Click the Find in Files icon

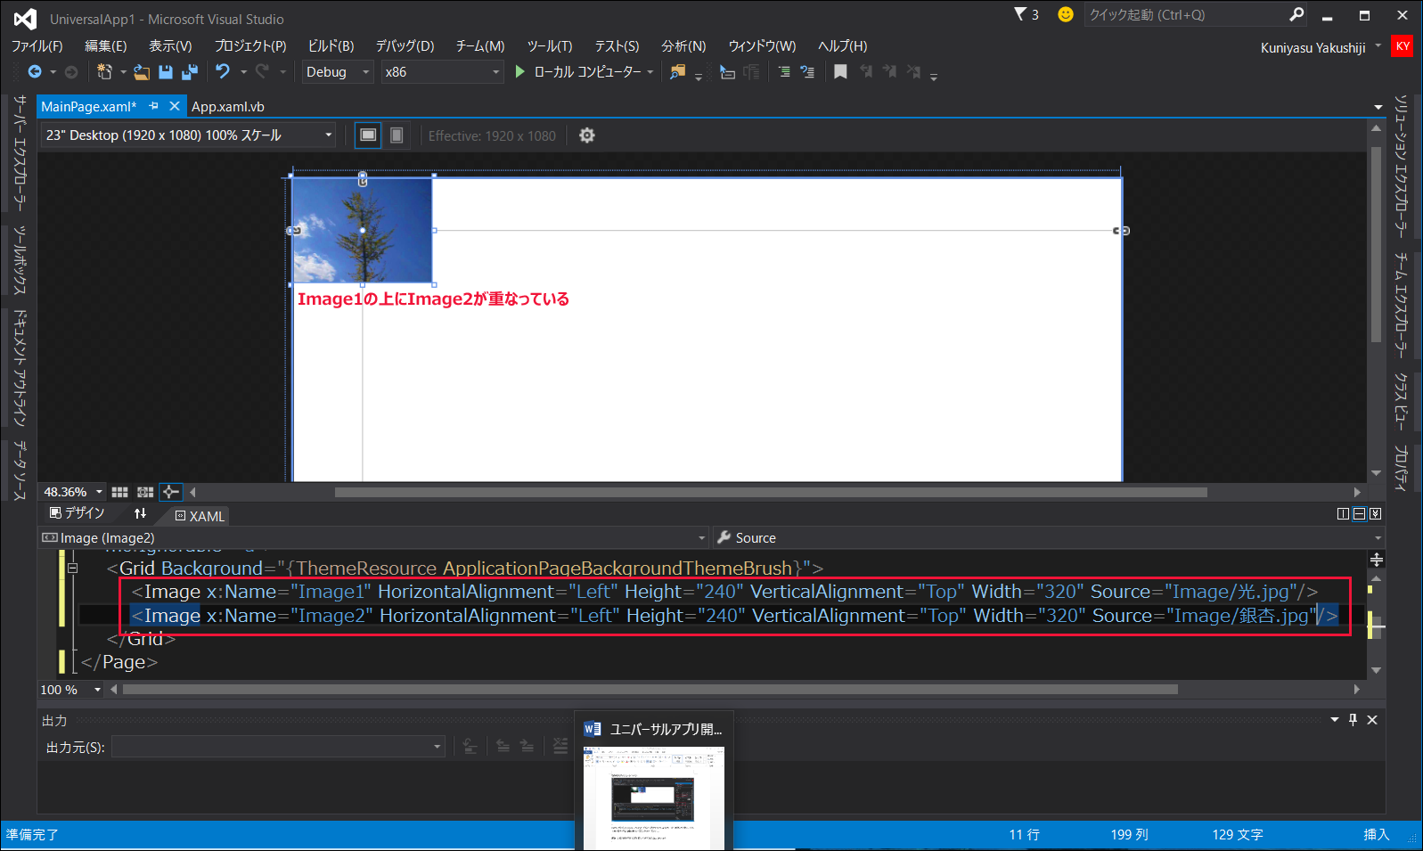[678, 72]
